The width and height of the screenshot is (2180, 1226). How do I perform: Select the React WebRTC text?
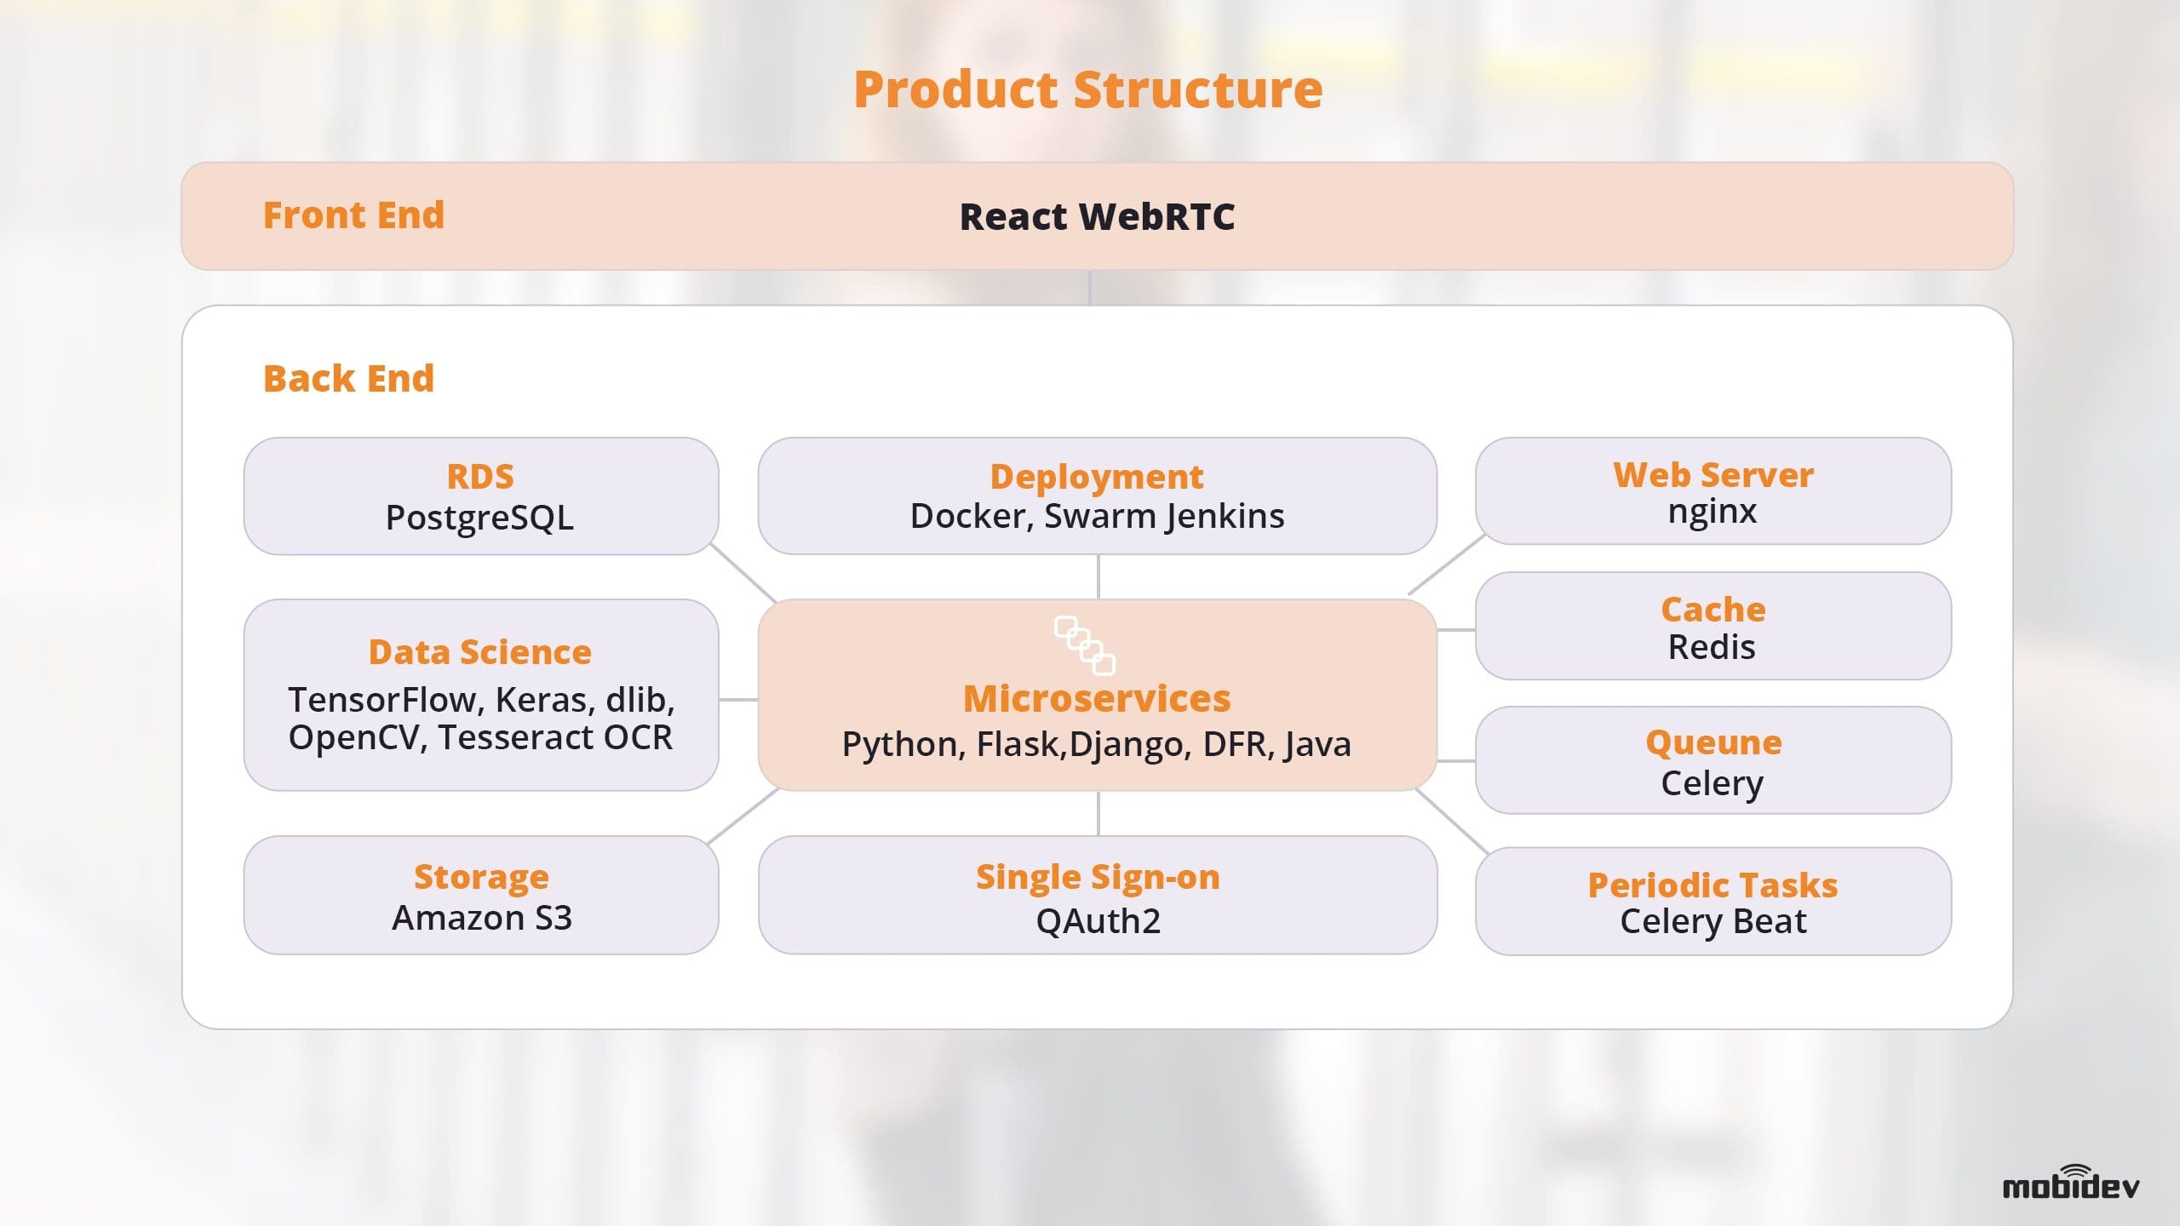coord(1097,217)
